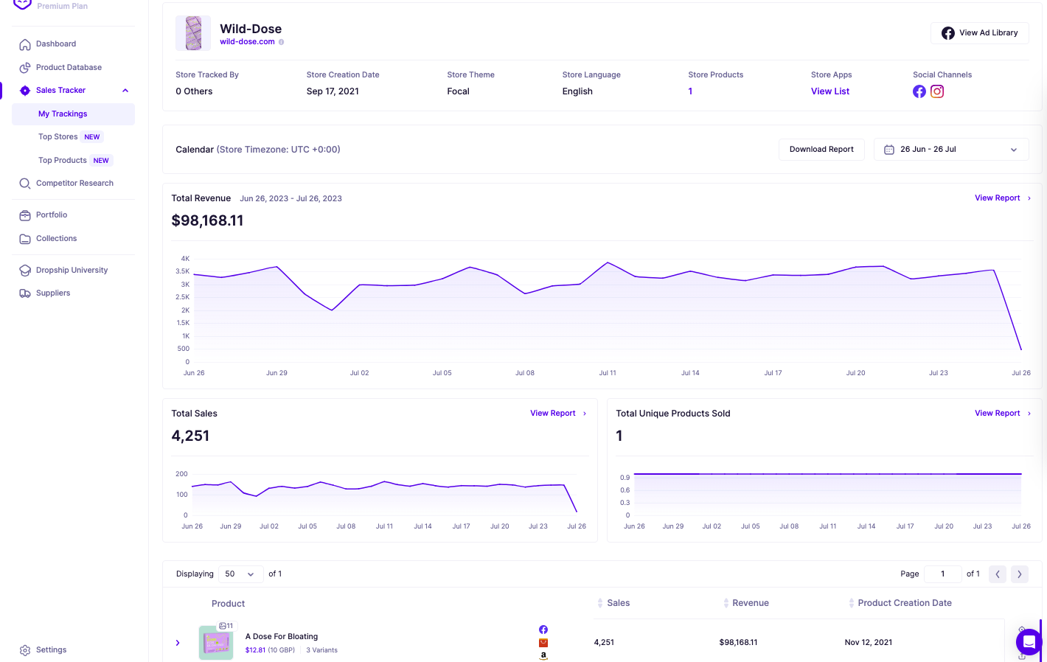
Task: Open the Instagram social channel icon
Action: pos(937,91)
